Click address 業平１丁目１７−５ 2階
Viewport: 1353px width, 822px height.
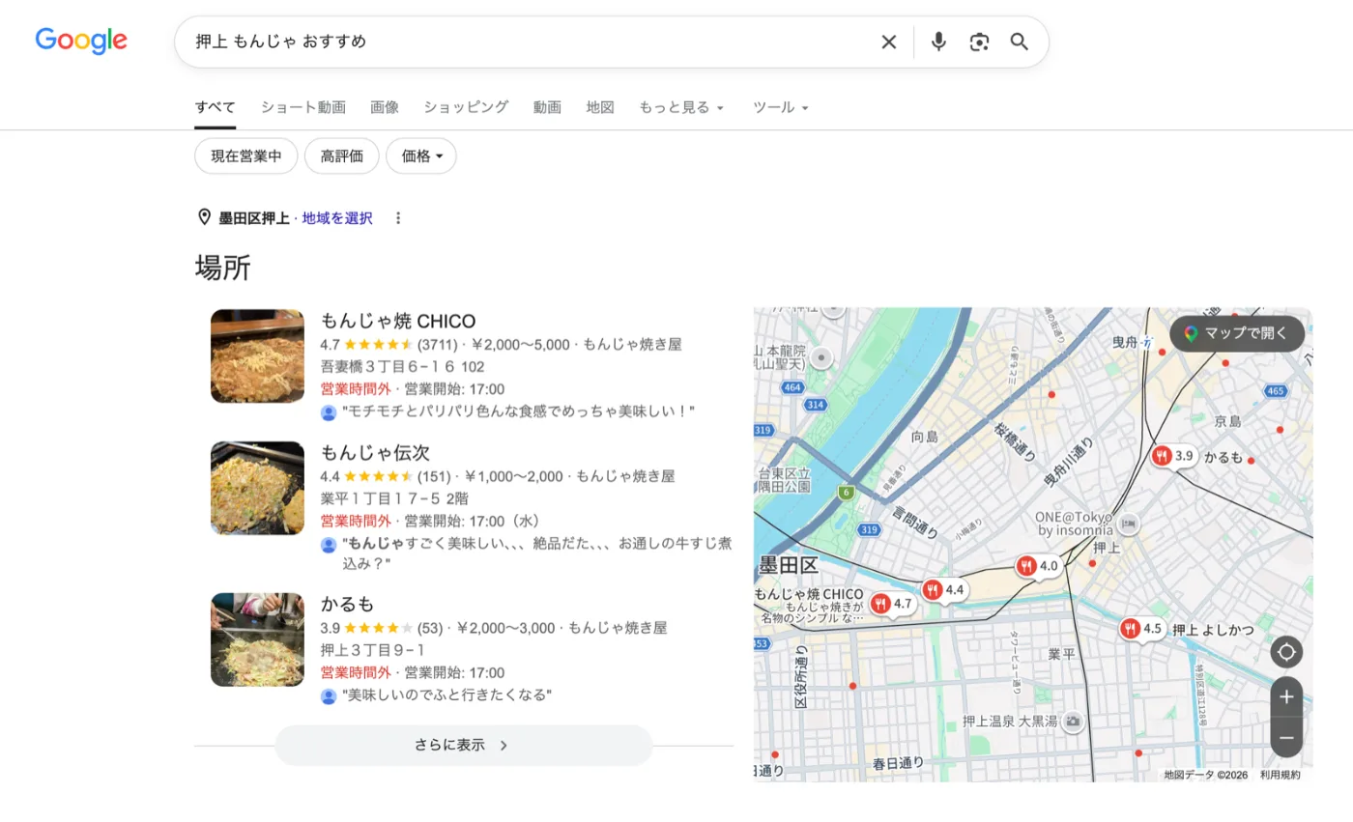(x=394, y=498)
